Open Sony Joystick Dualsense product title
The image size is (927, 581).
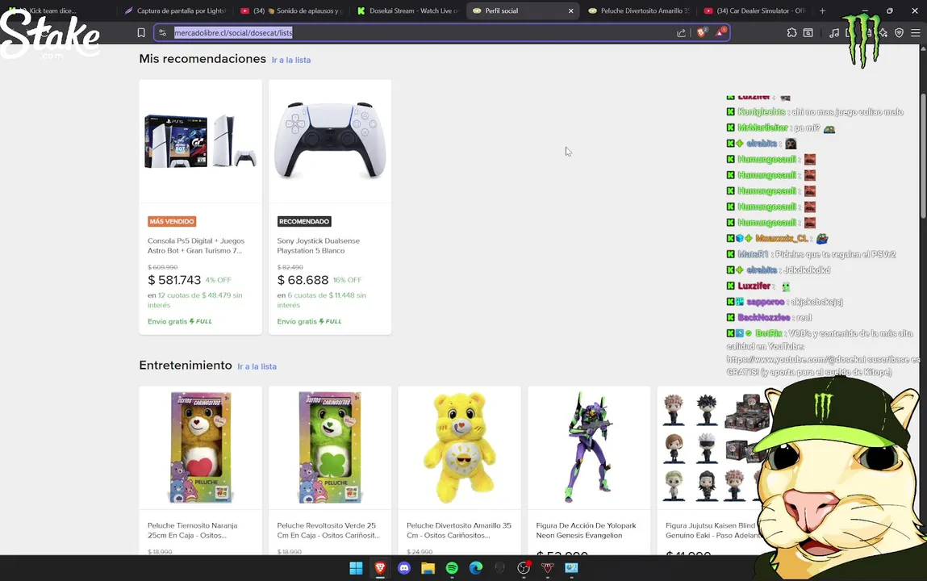click(318, 246)
